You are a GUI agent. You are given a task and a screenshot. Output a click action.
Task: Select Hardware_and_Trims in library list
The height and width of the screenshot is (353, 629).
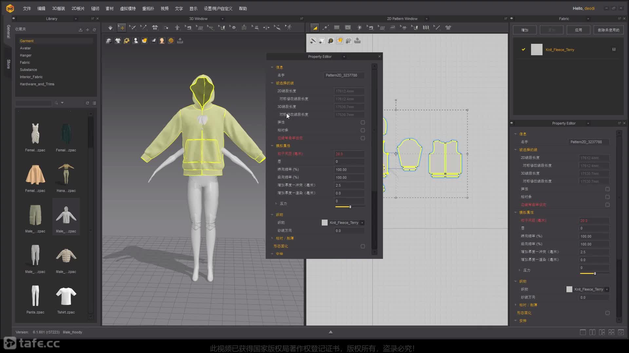(37, 84)
